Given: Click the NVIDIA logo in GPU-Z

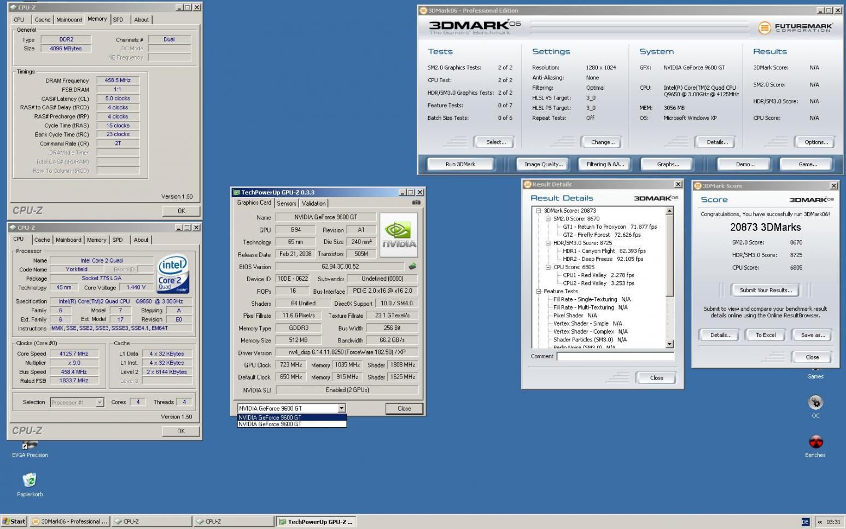Looking at the screenshot, I should click(399, 235).
